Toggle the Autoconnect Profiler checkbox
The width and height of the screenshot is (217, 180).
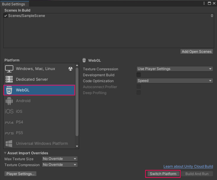pyautogui.click(x=139, y=87)
